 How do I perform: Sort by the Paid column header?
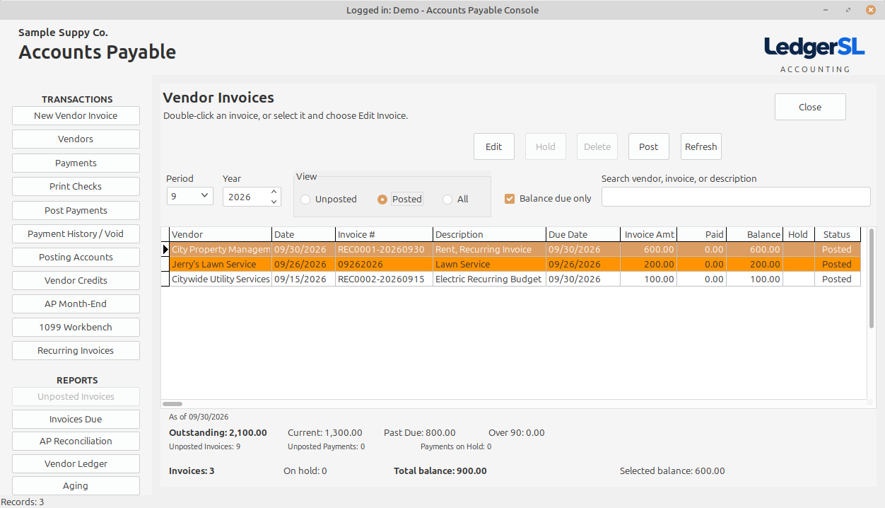click(x=702, y=235)
